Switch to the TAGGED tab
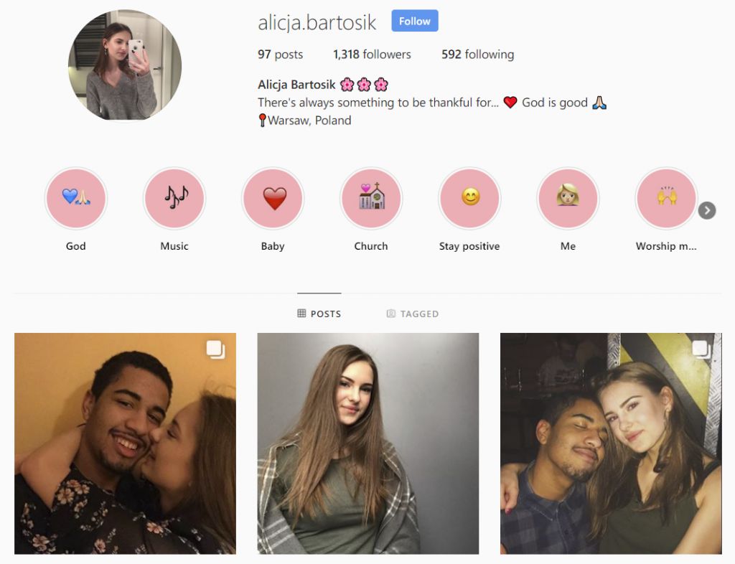Screen dimensions: 735x564 413,314
